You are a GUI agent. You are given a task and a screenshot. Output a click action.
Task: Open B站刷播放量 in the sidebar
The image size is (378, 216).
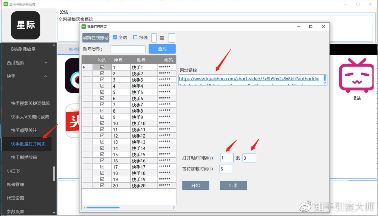click(23, 49)
